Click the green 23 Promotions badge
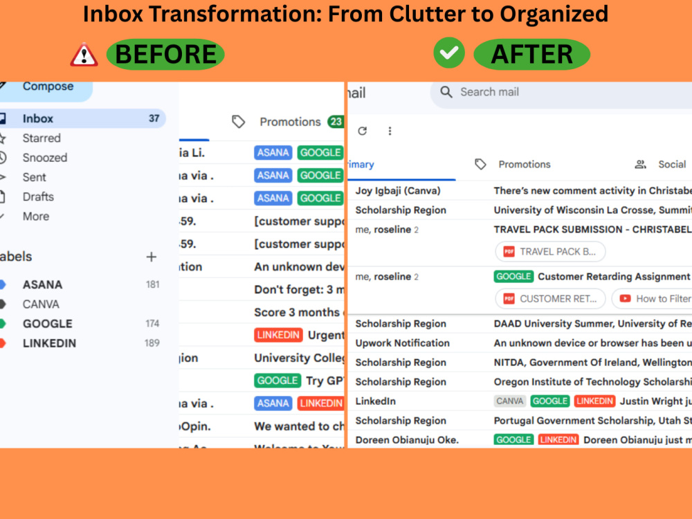Screen dimensions: 692x519 (336, 122)
